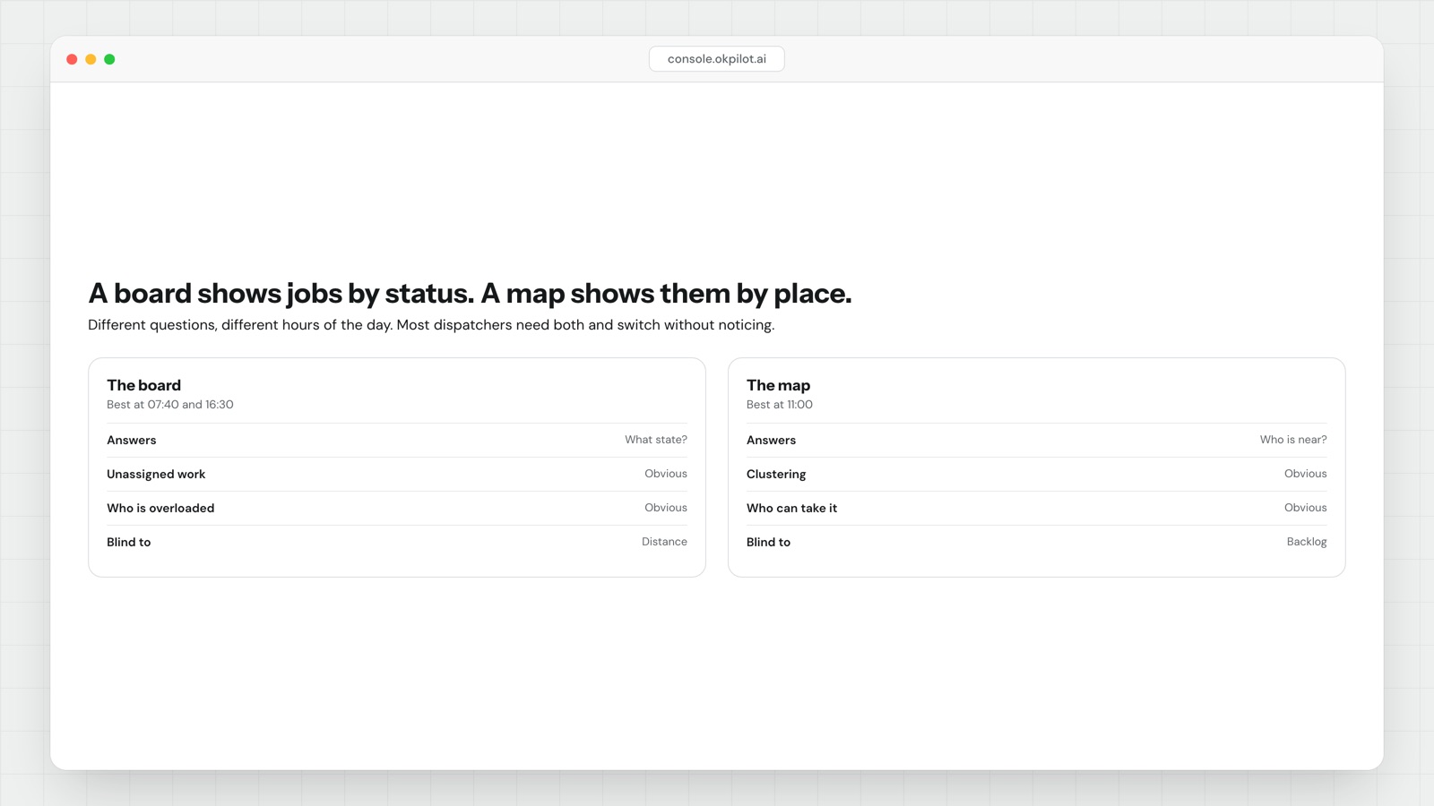Image resolution: width=1434 pixels, height=806 pixels.
Task: Click 'Answers' label in map card
Action: pos(771,441)
